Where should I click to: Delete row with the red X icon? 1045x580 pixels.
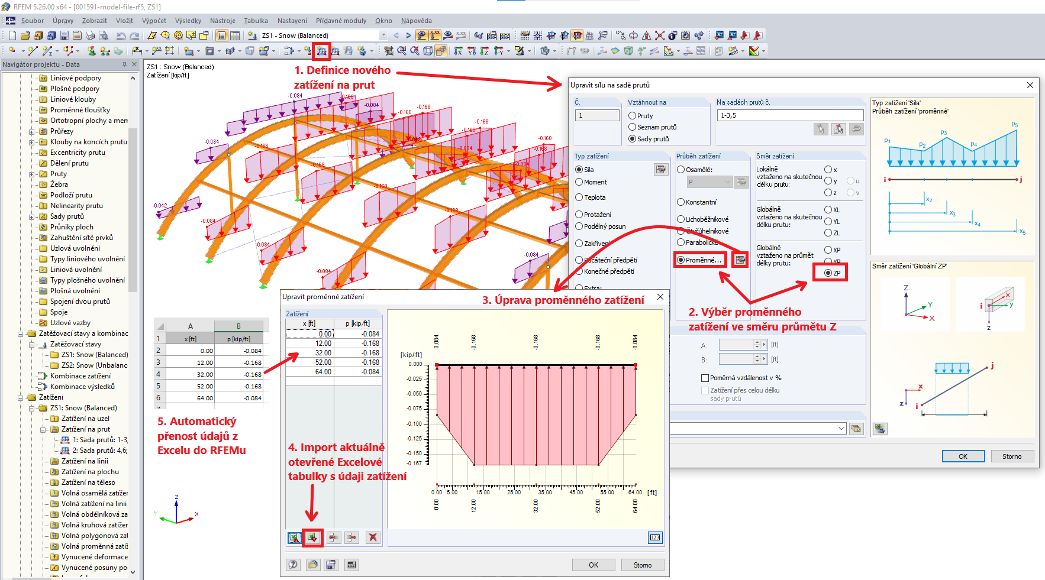click(372, 537)
